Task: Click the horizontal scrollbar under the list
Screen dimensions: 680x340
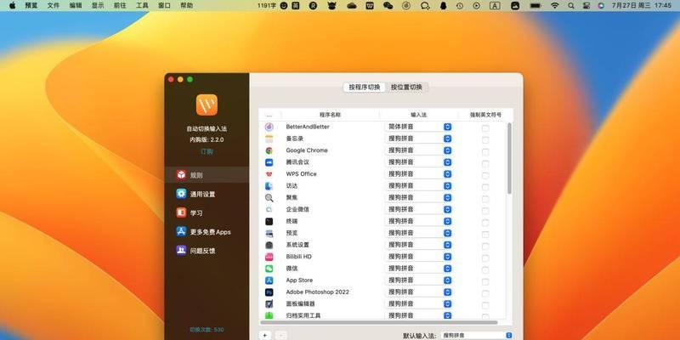Action: (x=379, y=322)
